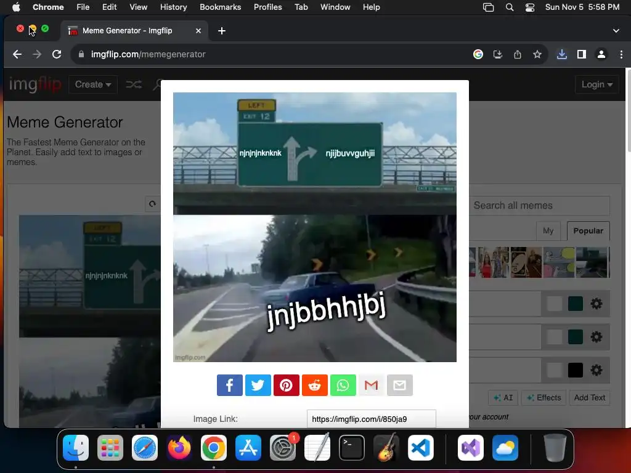This screenshot has width=631, height=473.
Task: Open settings gear for third text box
Action: (596, 370)
